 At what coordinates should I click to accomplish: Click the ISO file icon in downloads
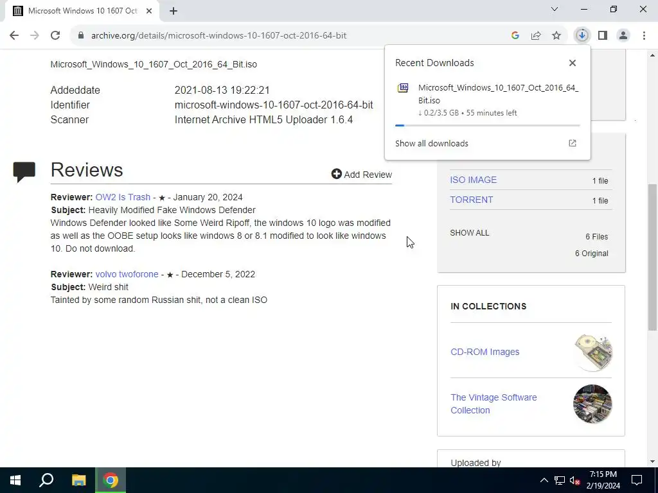pyautogui.click(x=403, y=87)
